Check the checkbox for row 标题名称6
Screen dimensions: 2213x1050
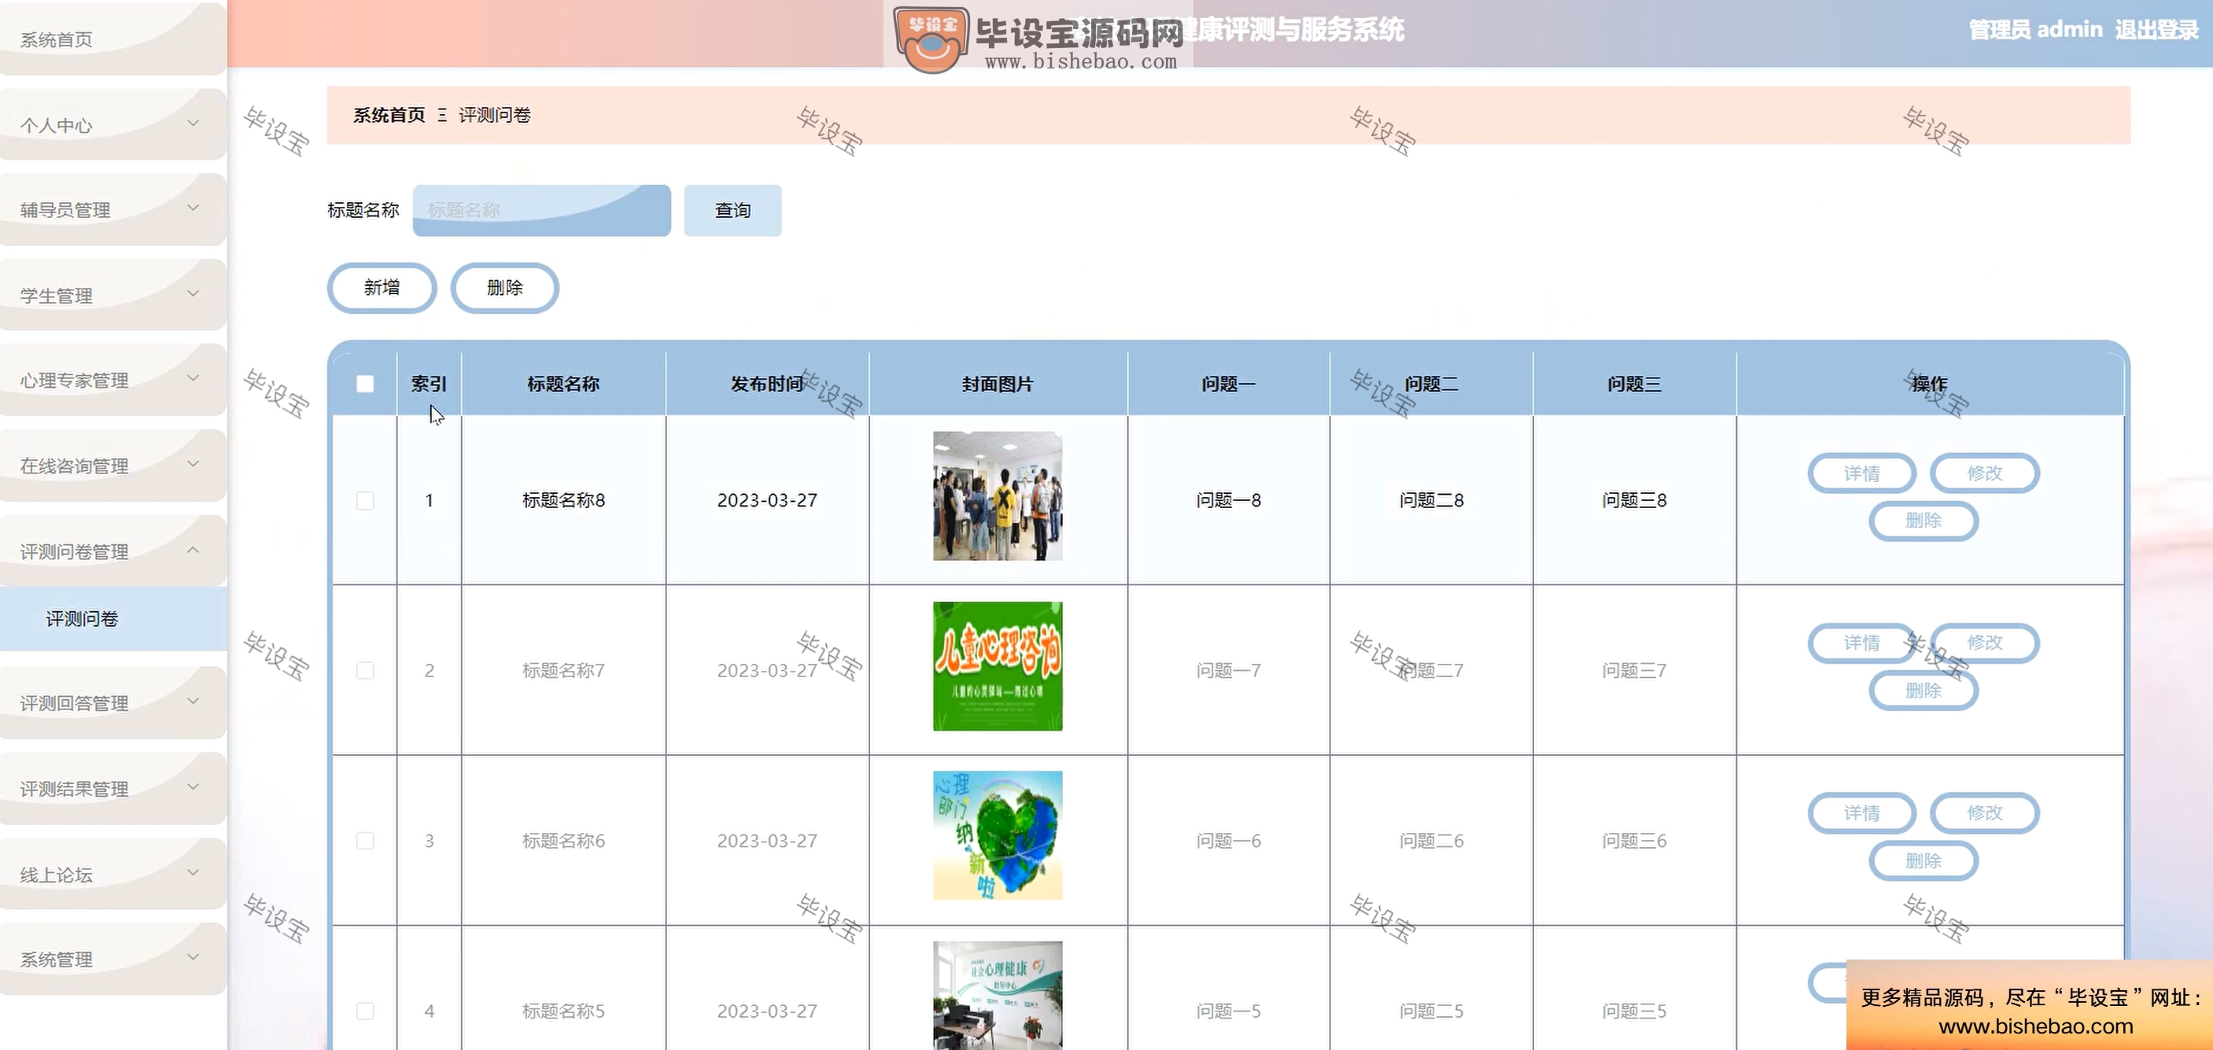[x=365, y=841]
